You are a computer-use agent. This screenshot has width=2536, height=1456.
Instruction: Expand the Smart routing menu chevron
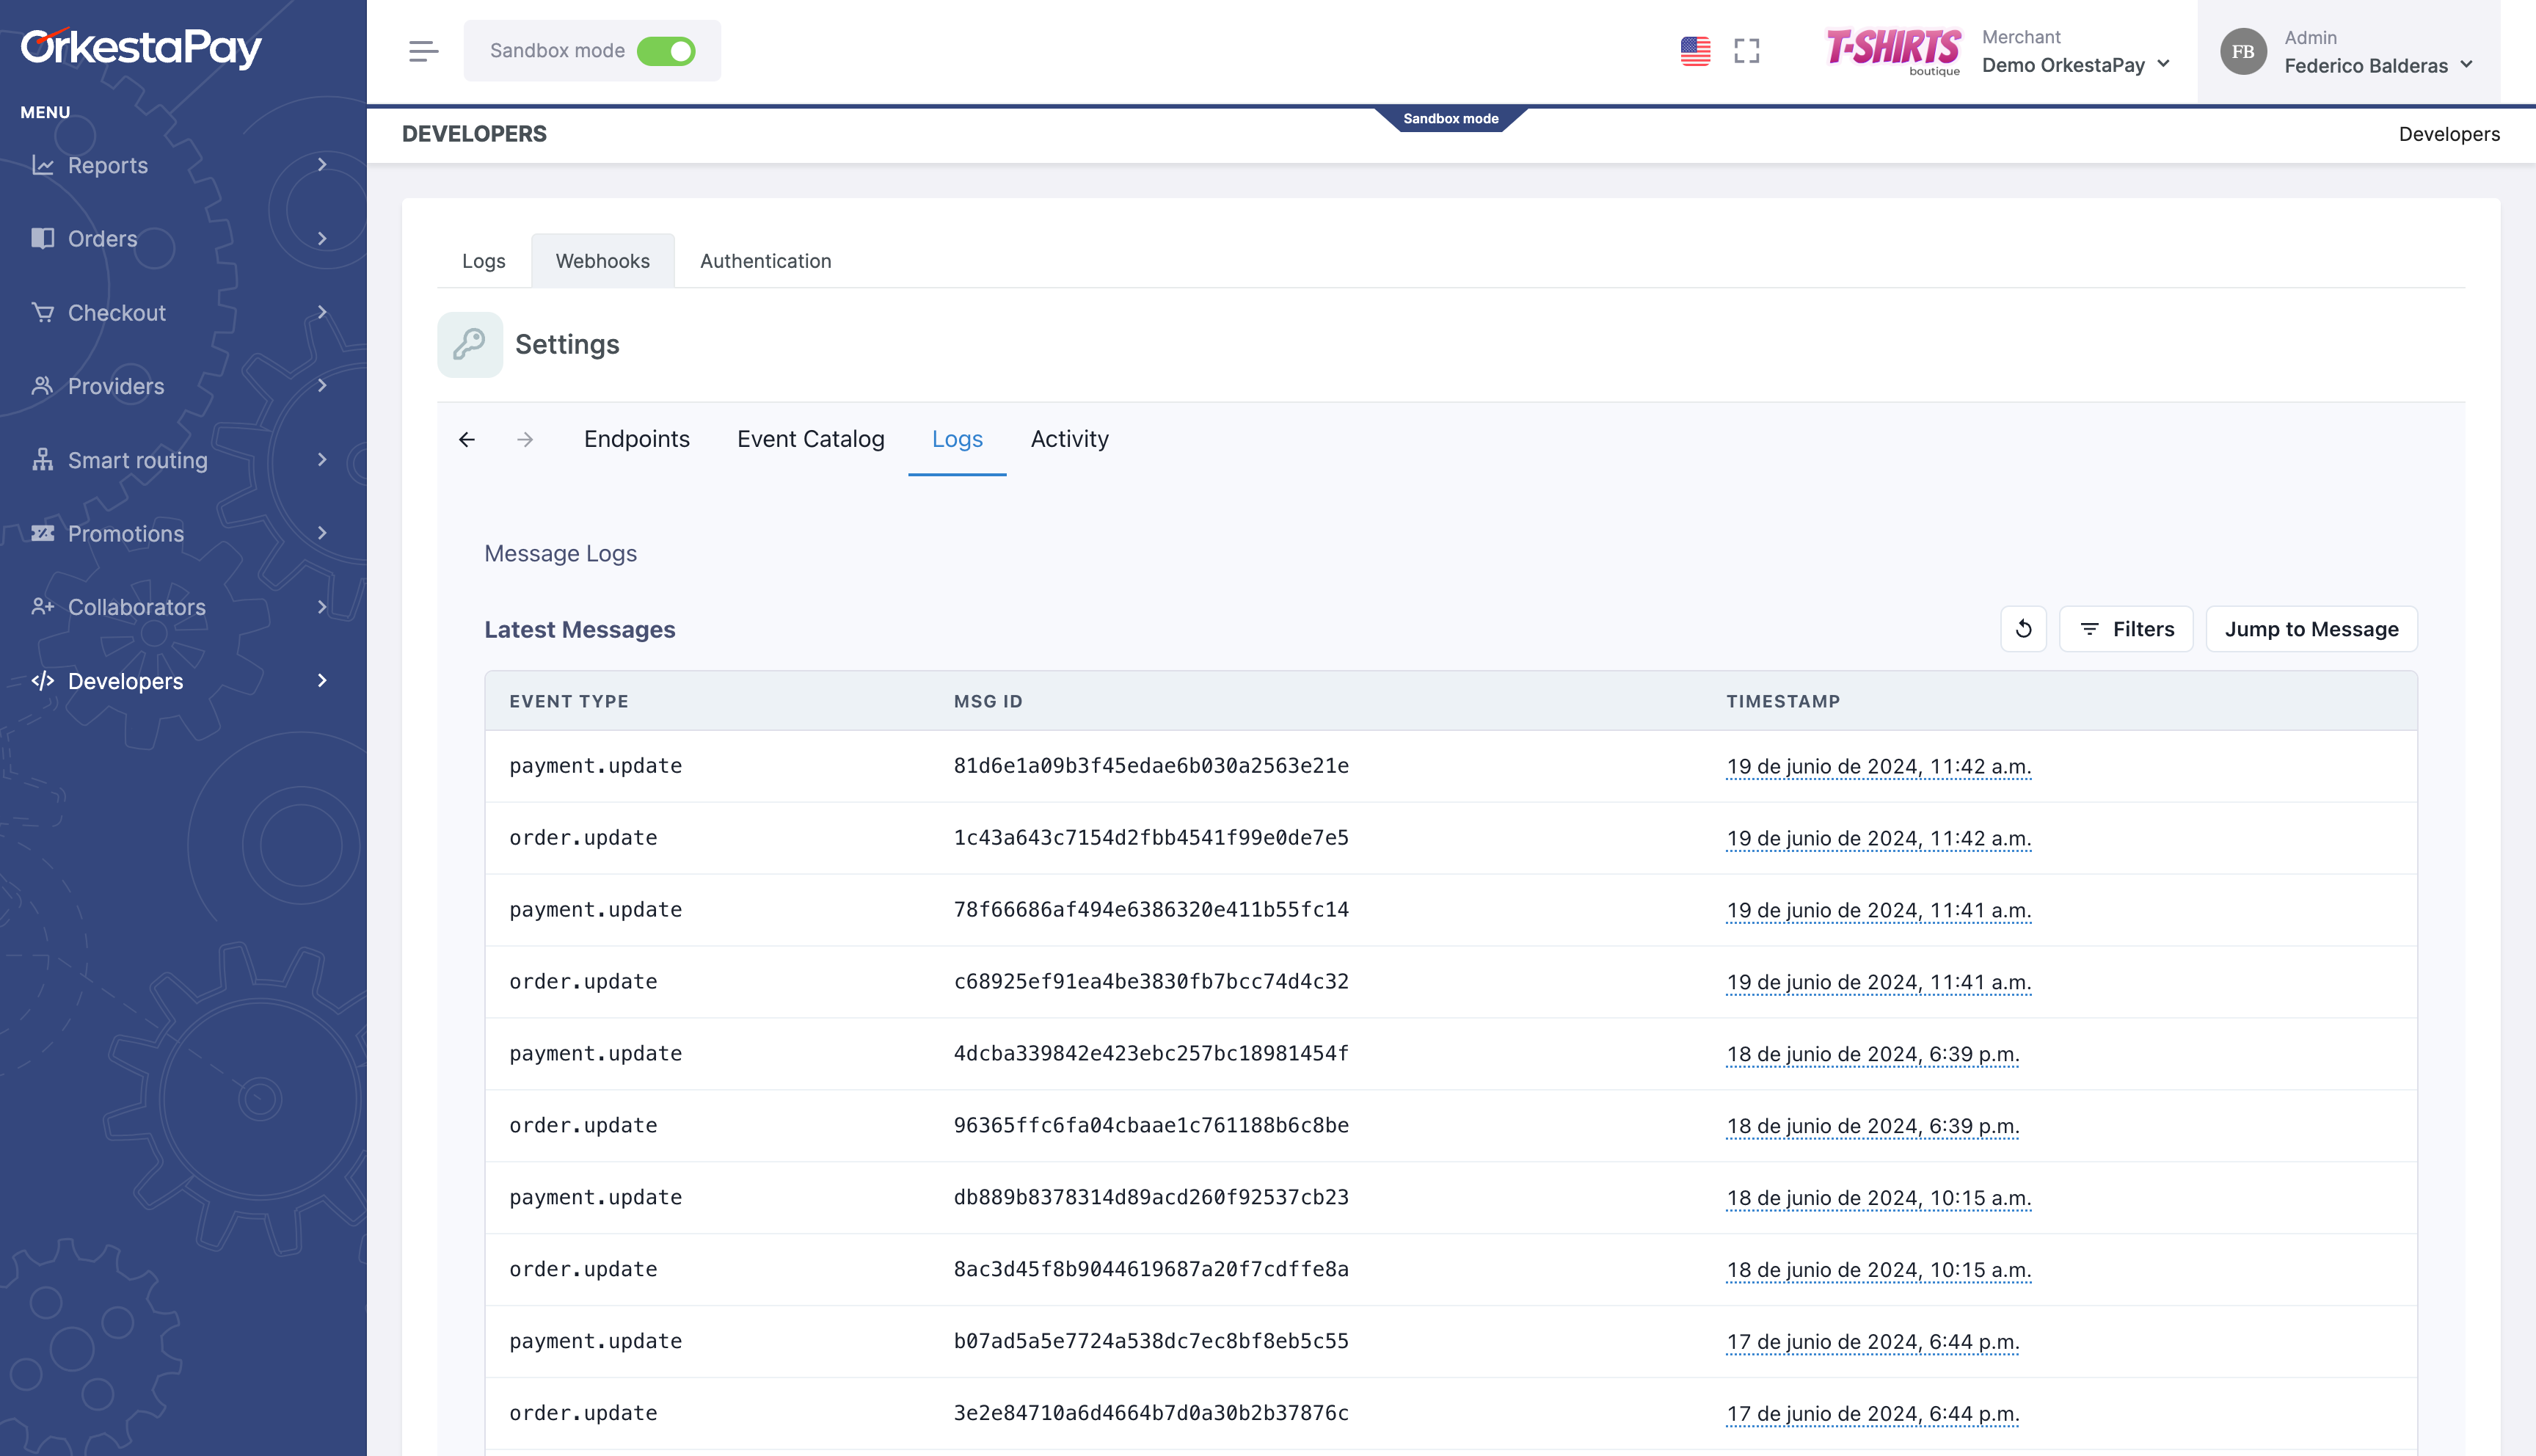pyautogui.click(x=322, y=459)
